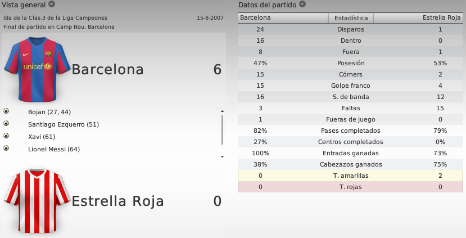Click the Estrella Roja red-white shirt
Viewport: 466px width, 238px height.
pos(37,201)
